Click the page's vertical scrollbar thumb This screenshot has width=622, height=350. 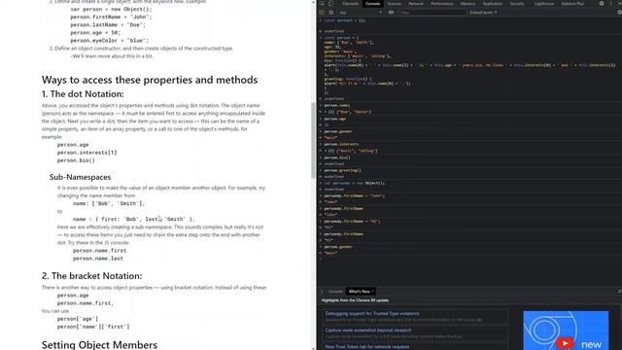(x=313, y=140)
